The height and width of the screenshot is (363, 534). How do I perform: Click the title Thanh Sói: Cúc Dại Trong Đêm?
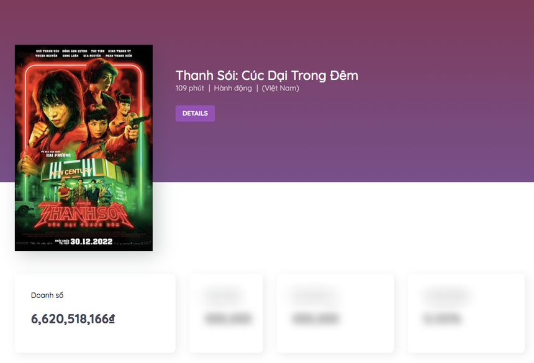266,75
